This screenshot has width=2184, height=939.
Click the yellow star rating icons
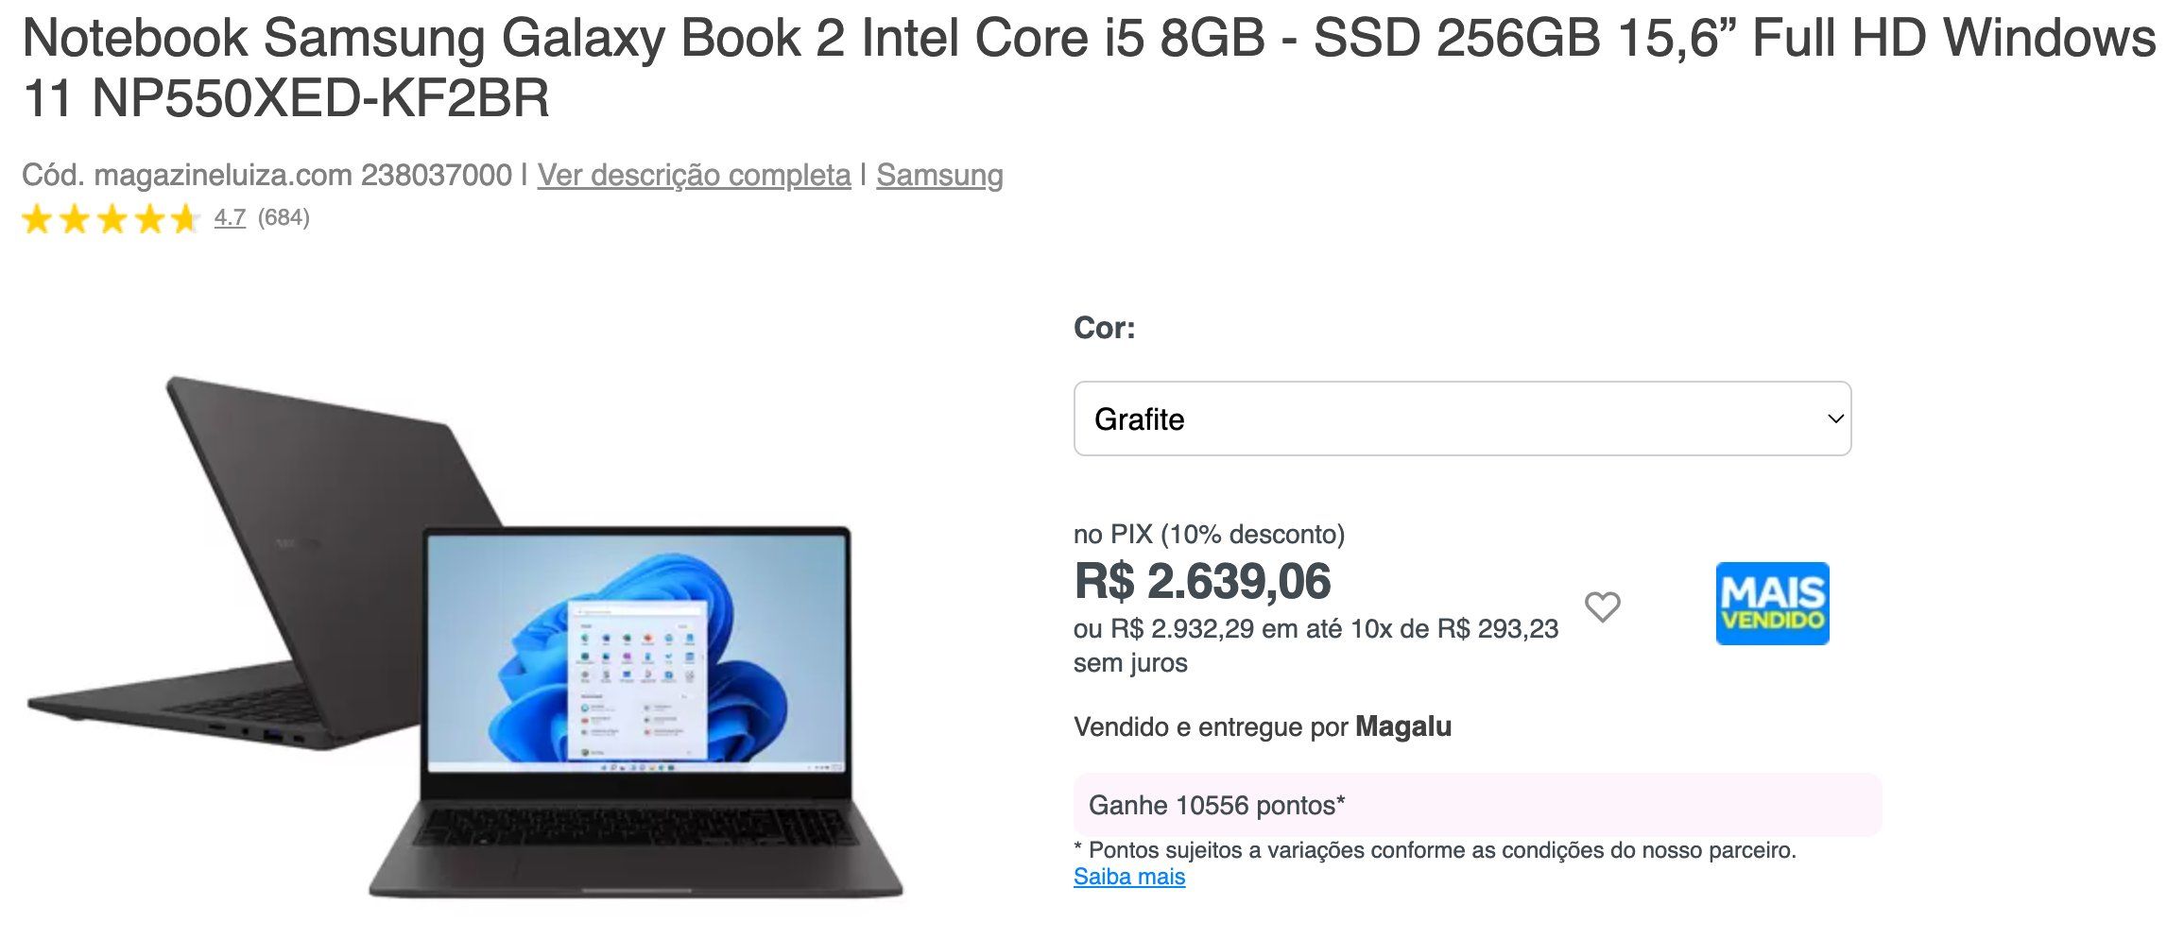tap(111, 219)
